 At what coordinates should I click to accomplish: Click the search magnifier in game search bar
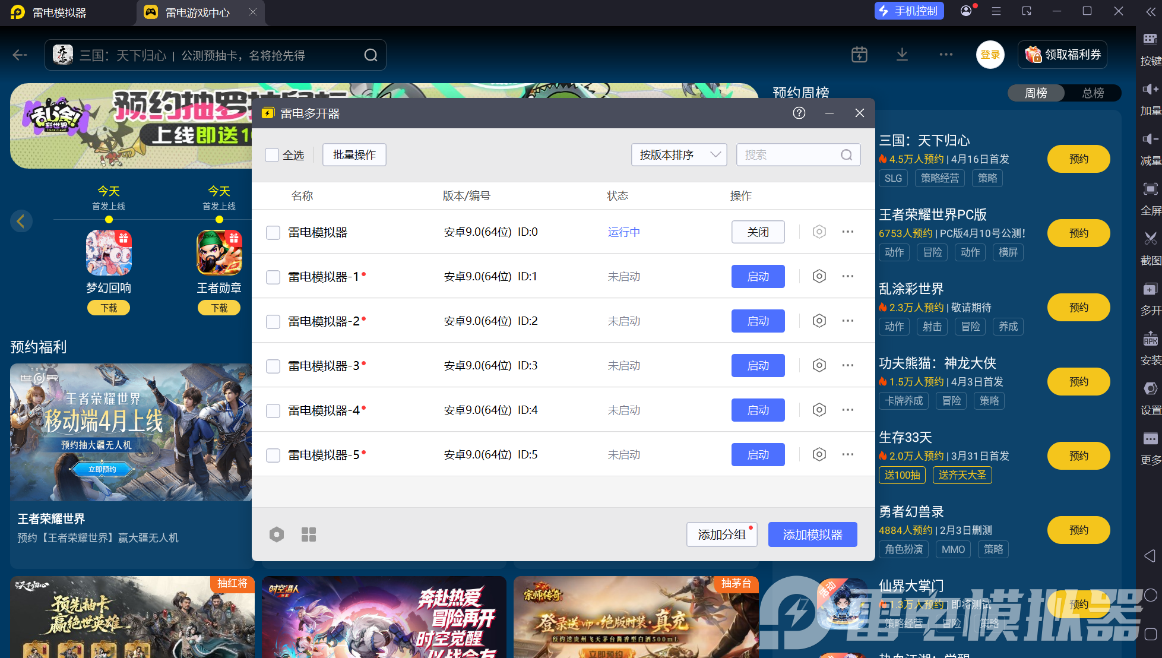pyautogui.click(x=371, y=55)
